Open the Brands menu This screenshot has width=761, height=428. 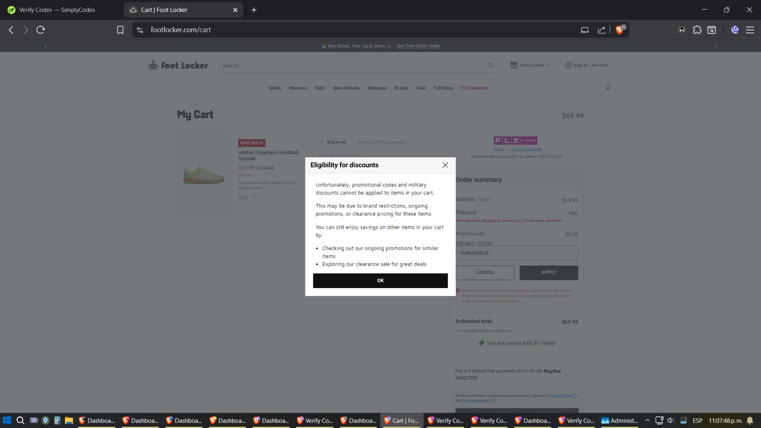pyautogui.click(x=401, y=88)
